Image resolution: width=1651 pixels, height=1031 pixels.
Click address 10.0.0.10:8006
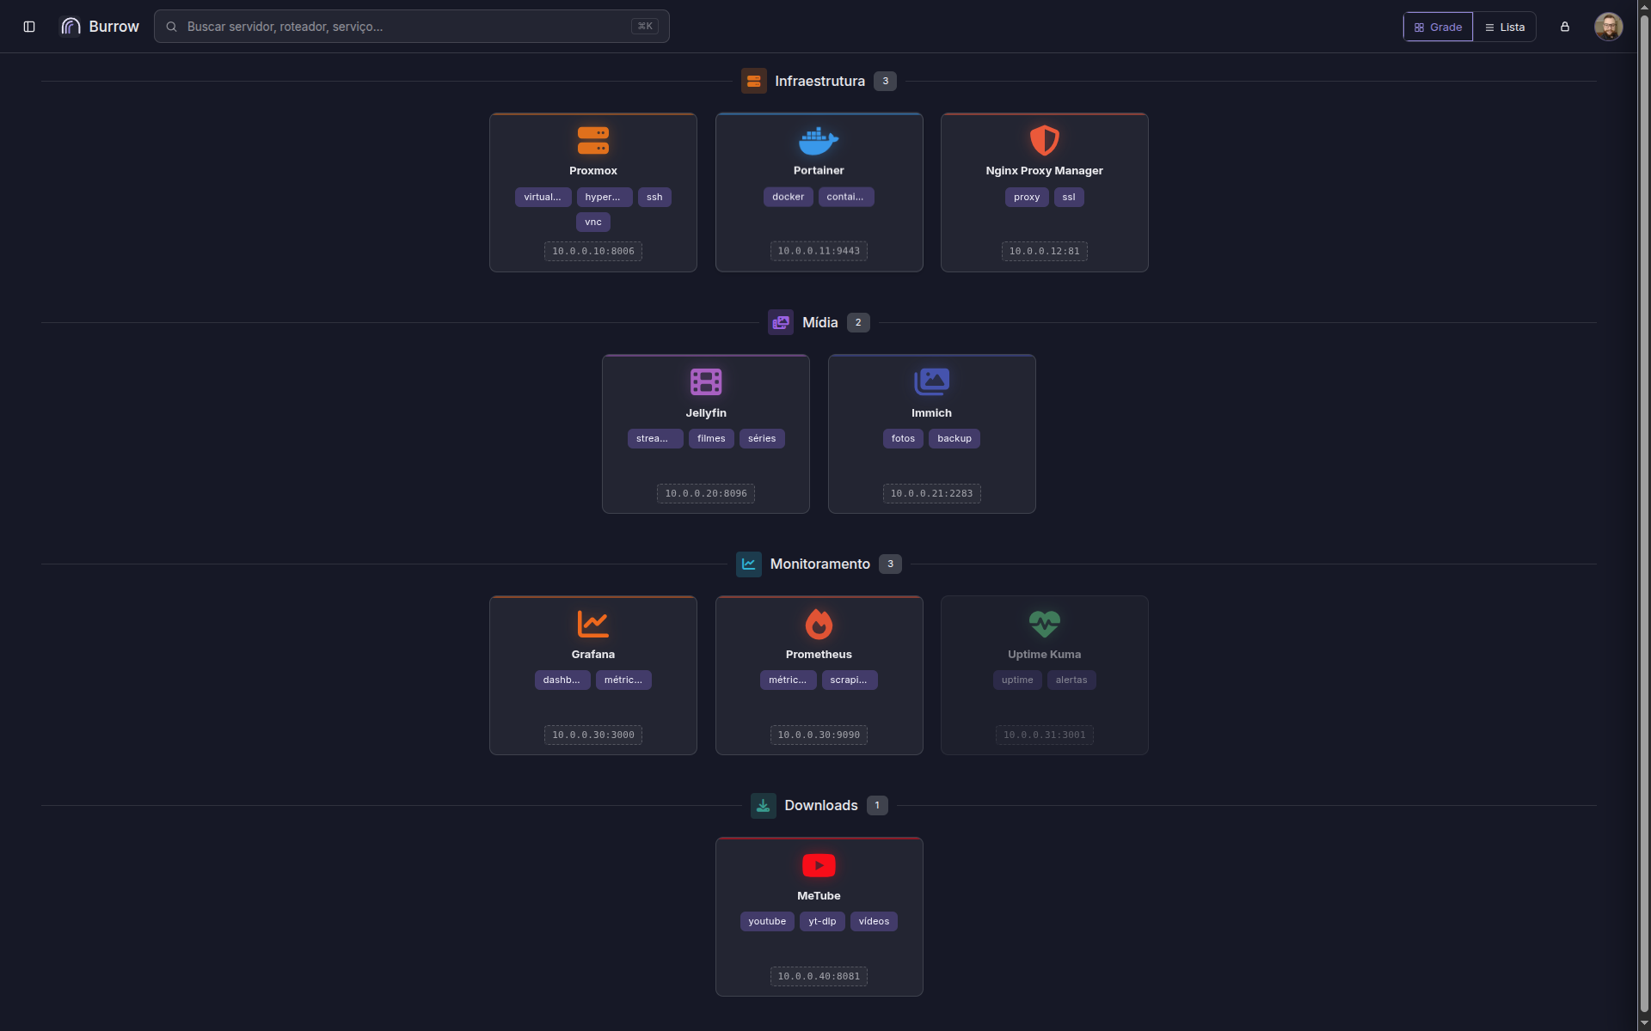click(x=593, y=252)
